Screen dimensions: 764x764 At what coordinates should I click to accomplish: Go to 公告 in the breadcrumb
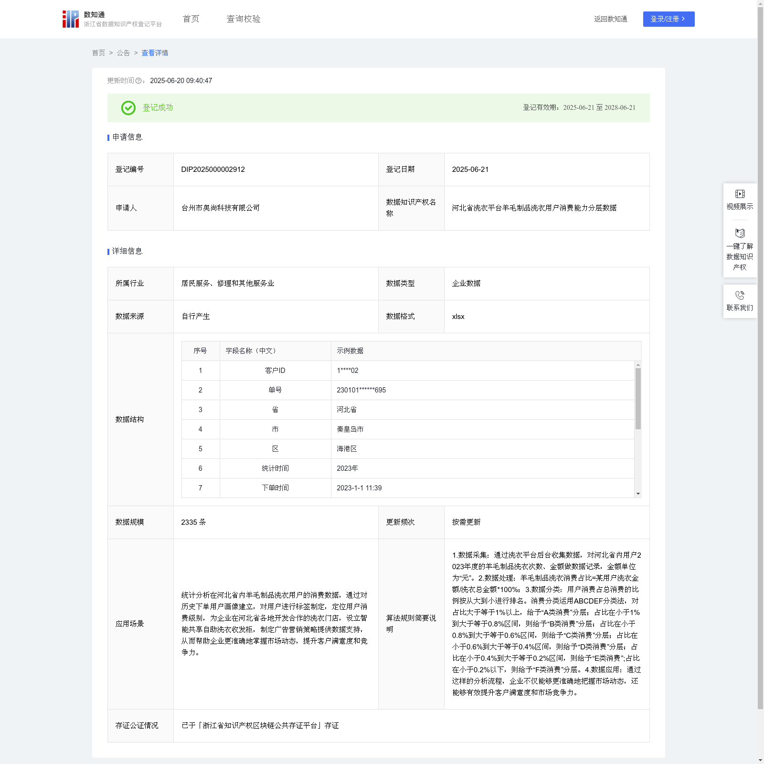coord(123,53)
